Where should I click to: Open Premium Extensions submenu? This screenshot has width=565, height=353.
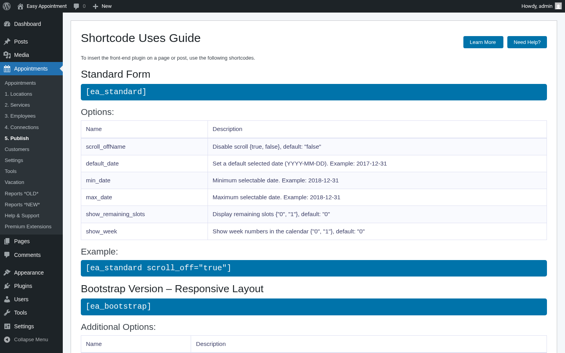28,227
